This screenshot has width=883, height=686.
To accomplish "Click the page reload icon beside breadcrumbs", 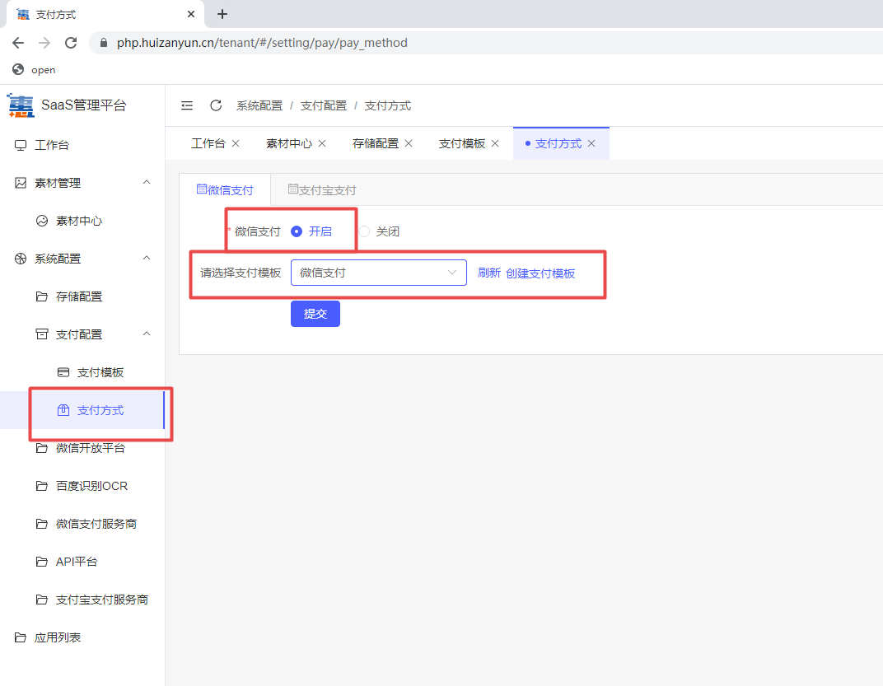I will pyautogui.click(x=216, y=105).
